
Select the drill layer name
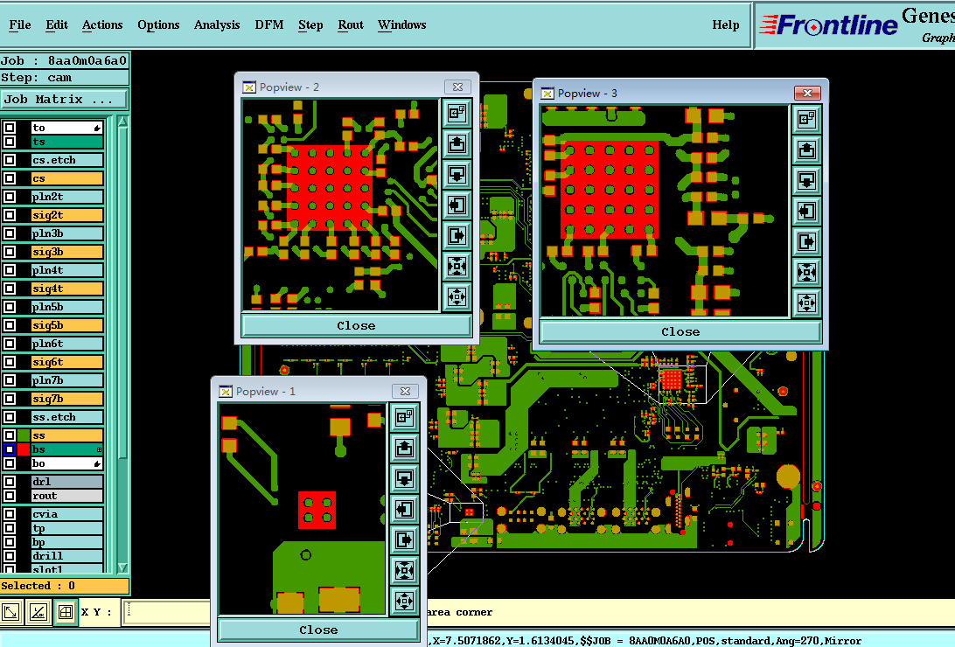pyautogui.click(x=67, y=556)
